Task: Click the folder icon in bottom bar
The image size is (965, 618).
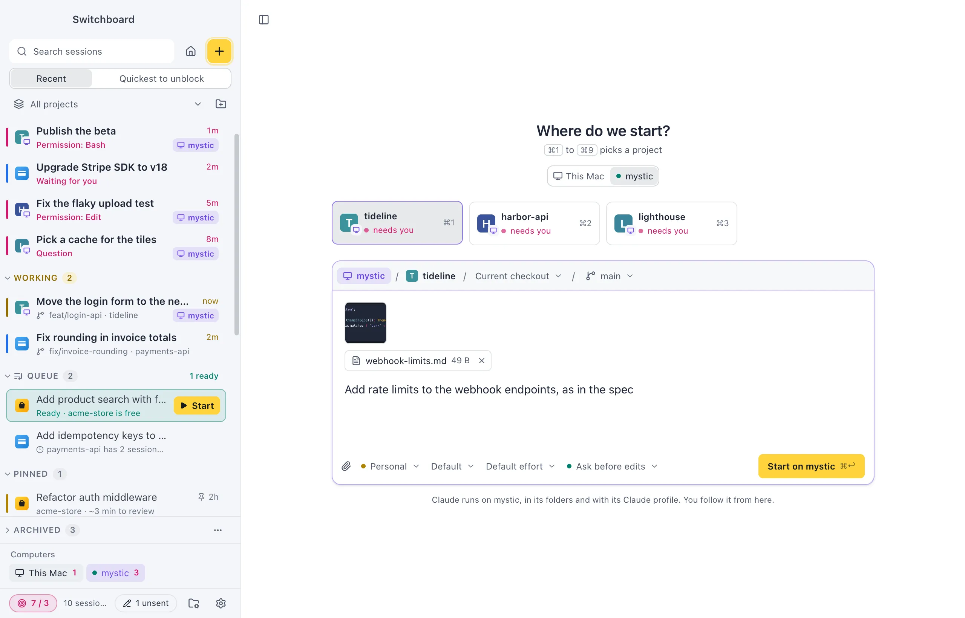Action: coord(194,603)
